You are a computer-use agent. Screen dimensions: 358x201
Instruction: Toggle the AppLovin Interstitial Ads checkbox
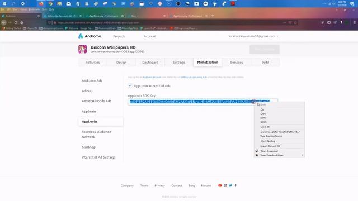pos(130,85)
